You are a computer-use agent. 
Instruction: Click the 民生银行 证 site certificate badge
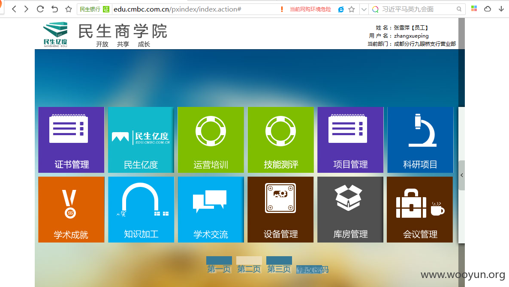[x=94, y=9]
